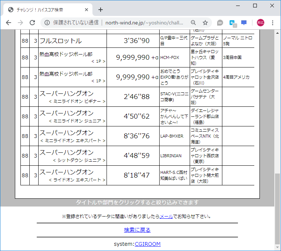Click player name LAP-BMXER

172,136
